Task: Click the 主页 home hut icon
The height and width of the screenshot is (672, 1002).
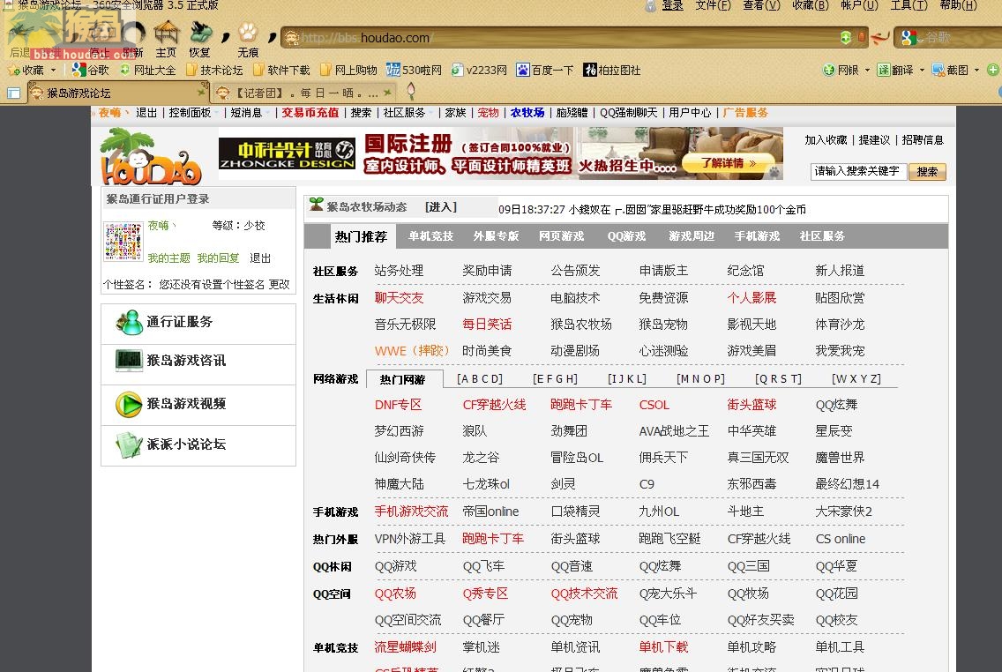Action: coord(166,32)
